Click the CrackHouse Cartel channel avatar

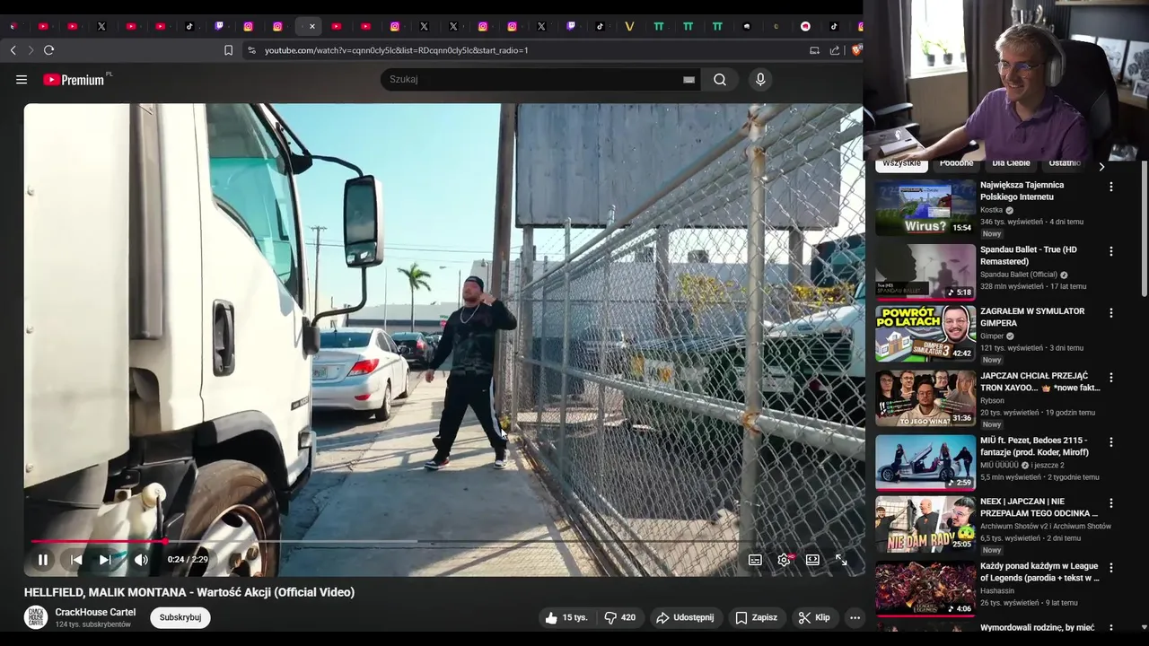(36, 617)
